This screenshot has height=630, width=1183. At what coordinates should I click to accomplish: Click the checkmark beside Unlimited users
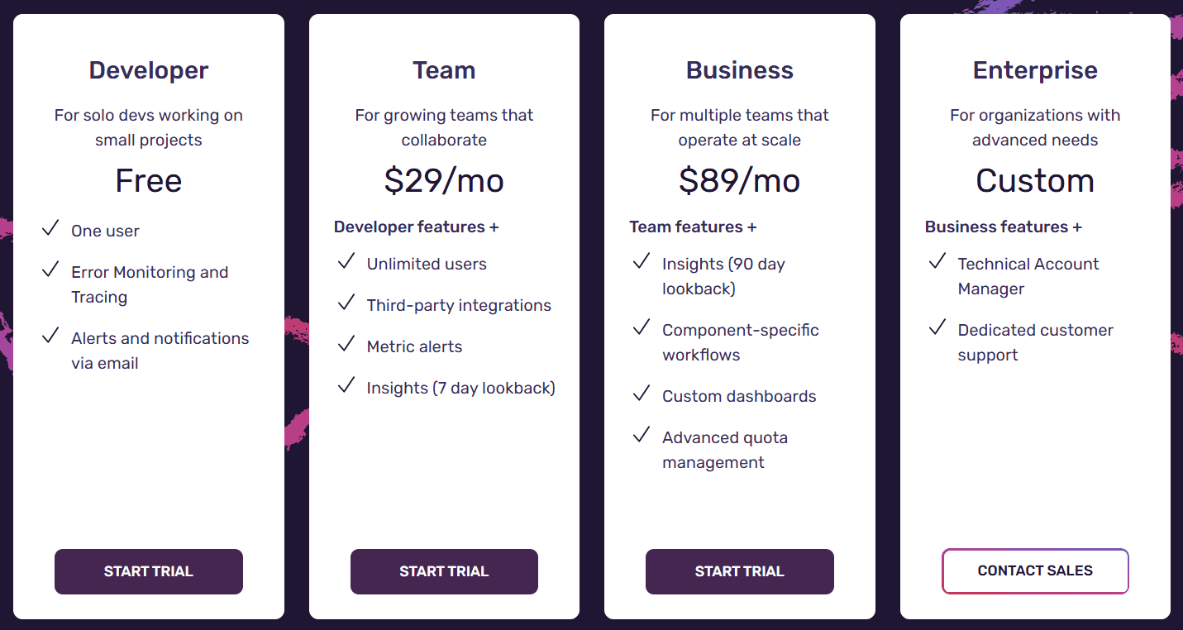346,261
